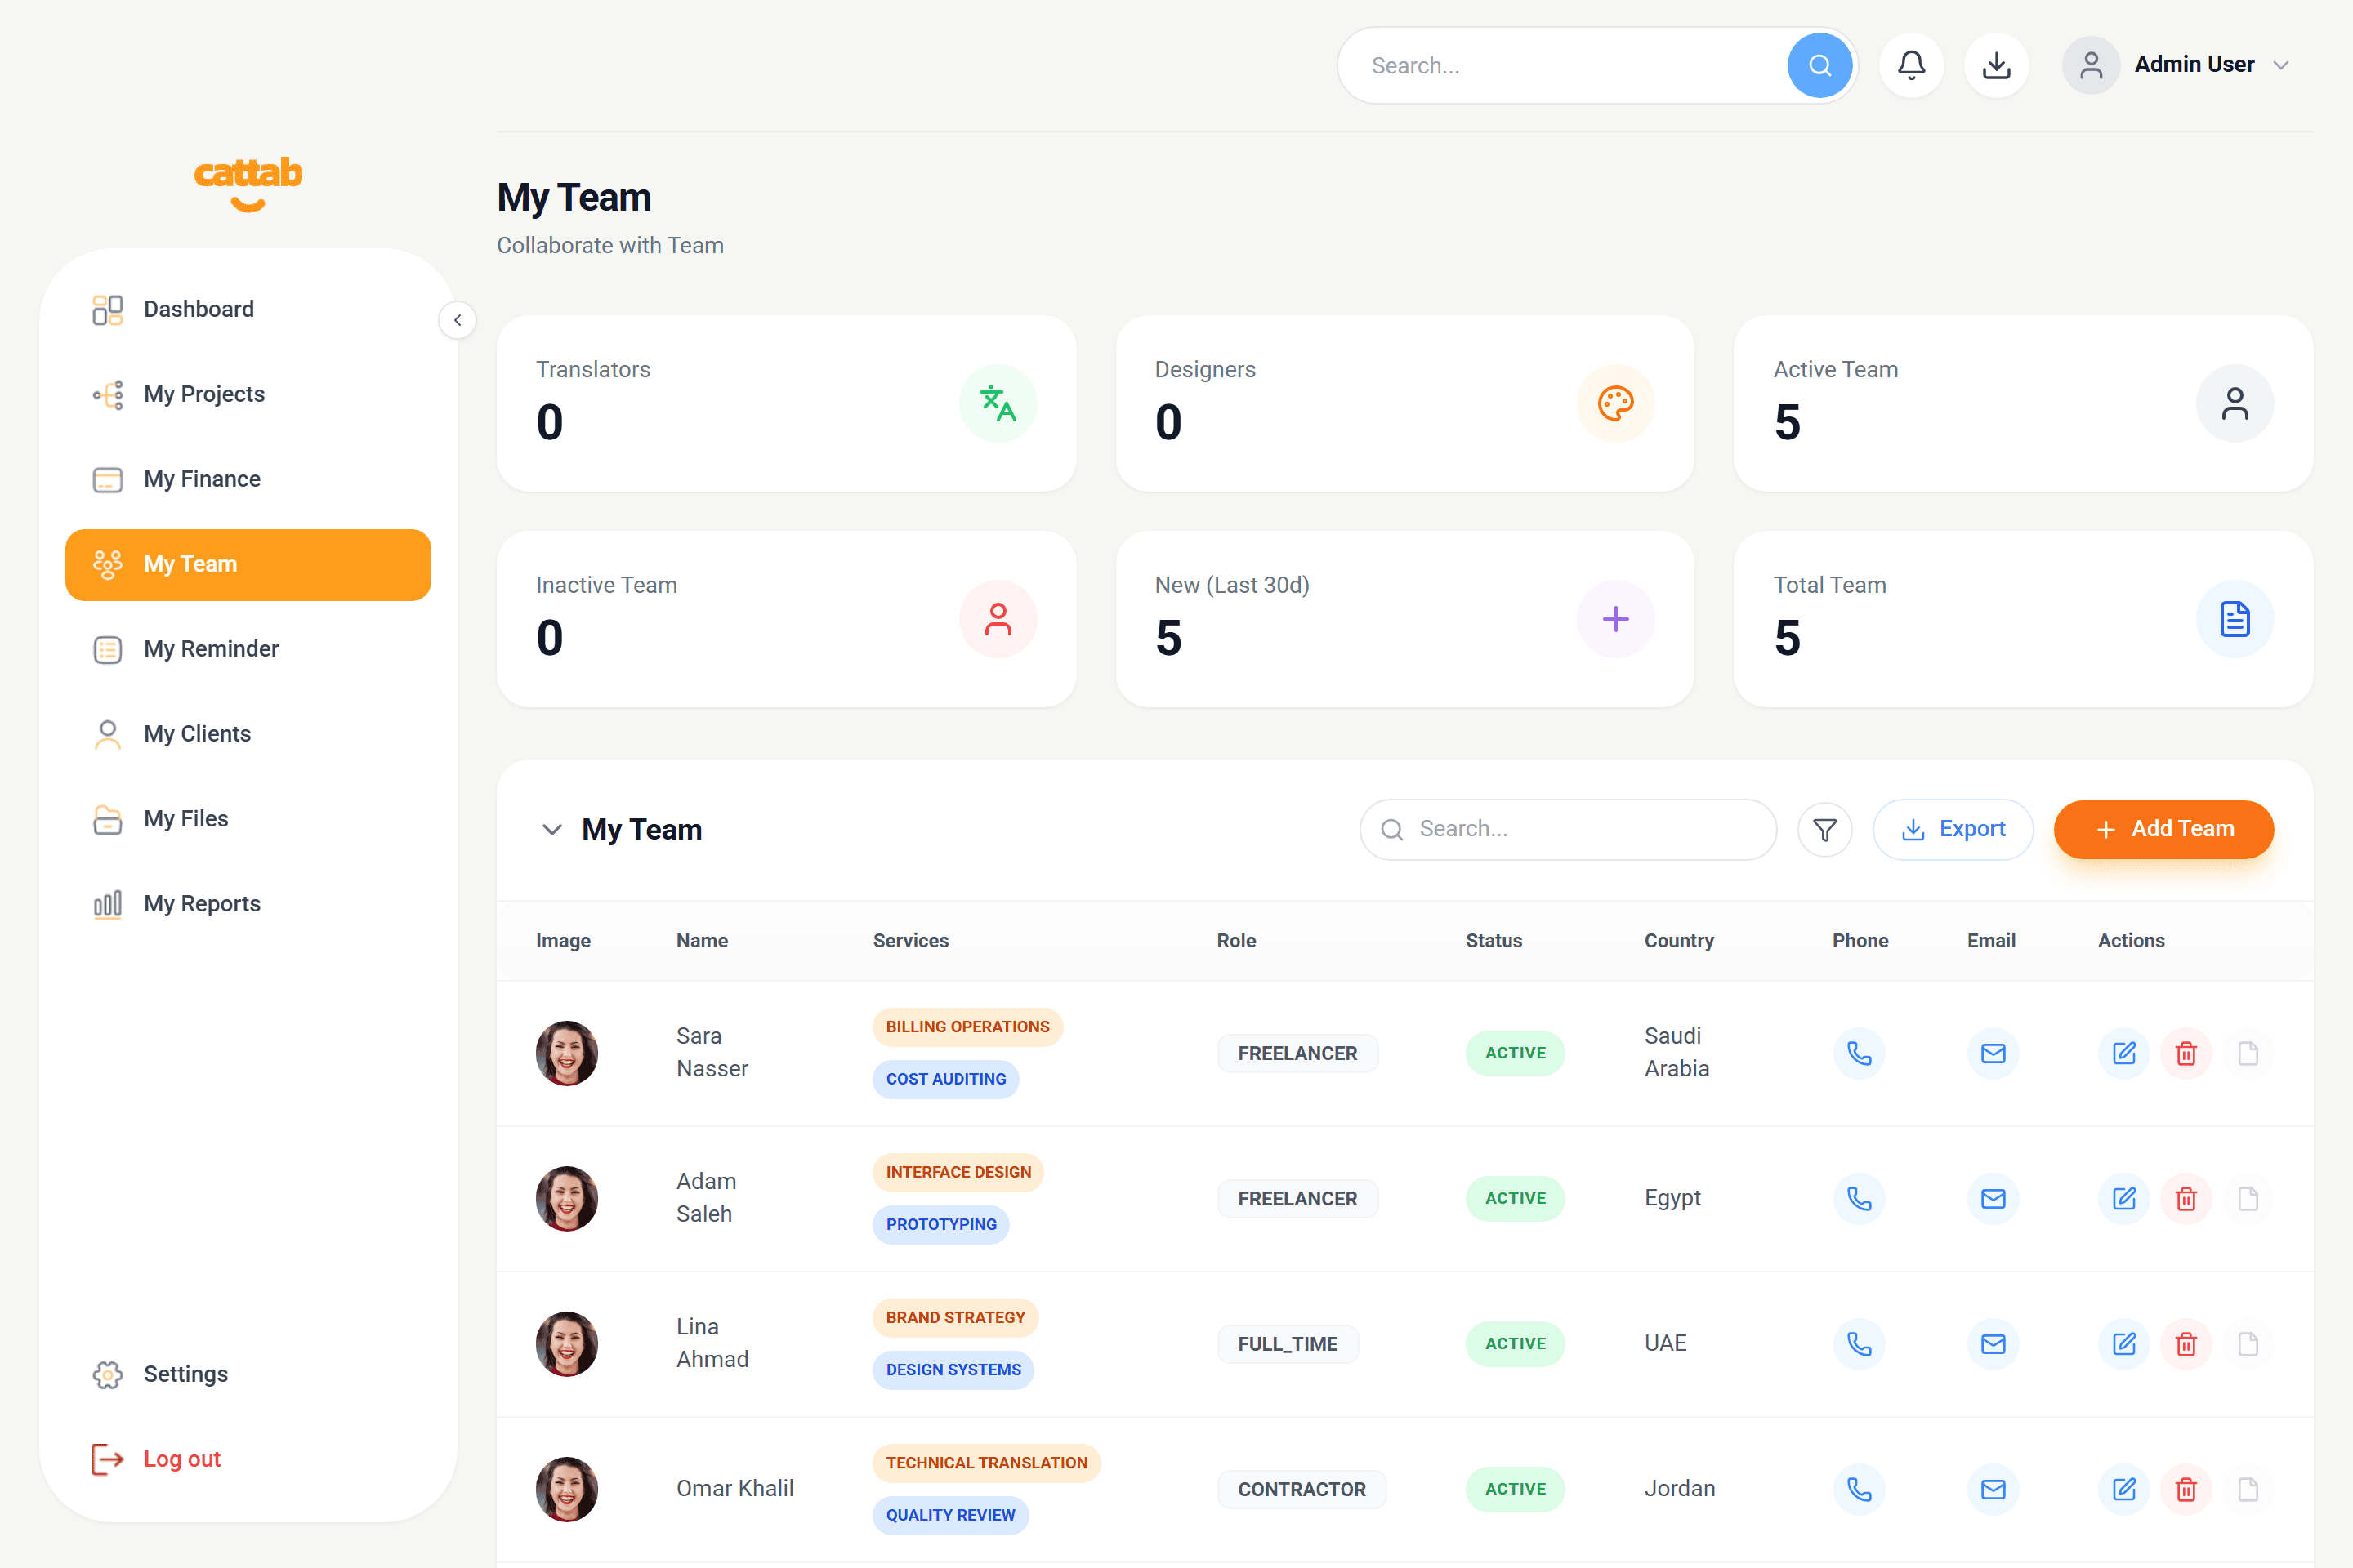The image size is (2353, 1568).
Task: Click Translators card language icon
Action: pos(998,404)
